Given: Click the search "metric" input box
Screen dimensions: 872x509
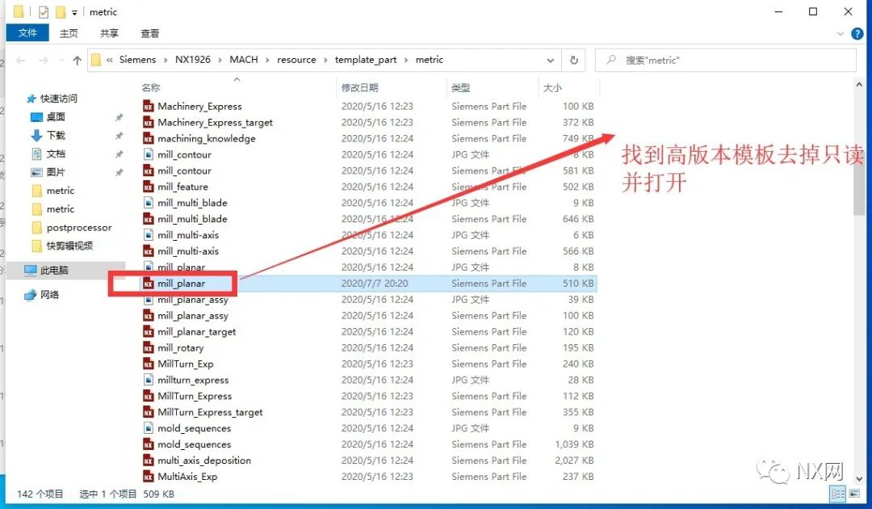Looking at the screenshot, I should (x=726, y=60).
